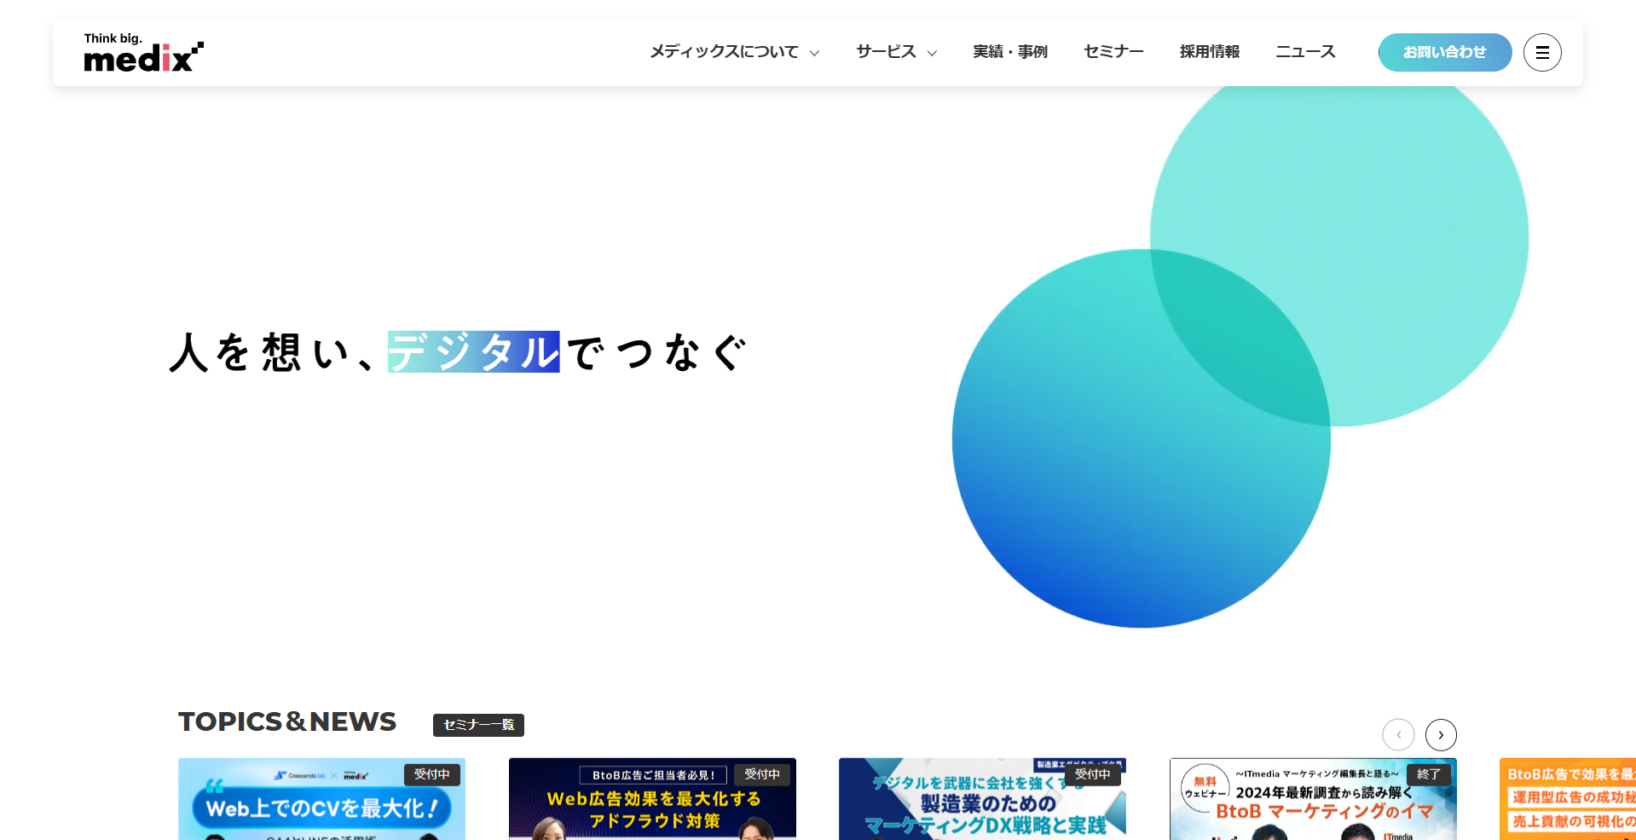
Task: Expand the サービス dropdown chevron
Action: (x=932, y=53)
